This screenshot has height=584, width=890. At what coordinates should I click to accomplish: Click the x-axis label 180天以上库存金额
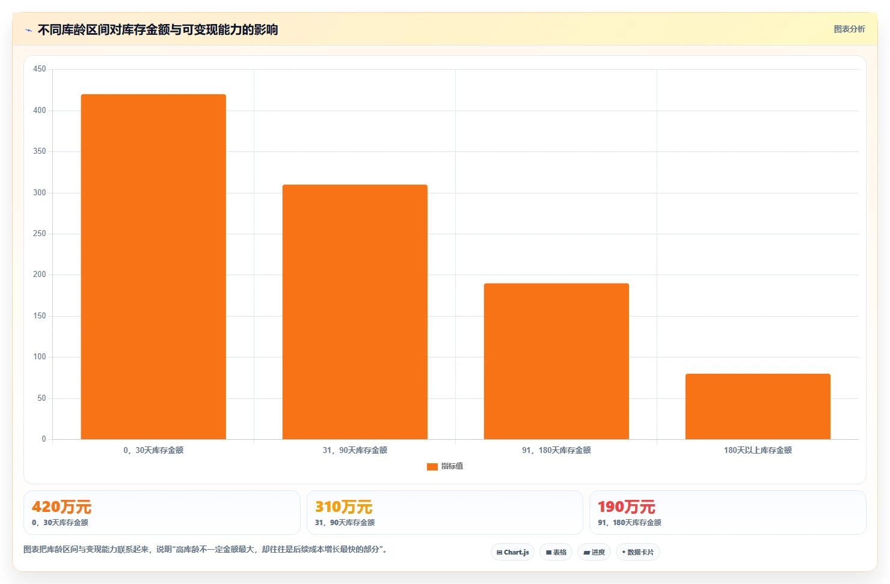758,450
